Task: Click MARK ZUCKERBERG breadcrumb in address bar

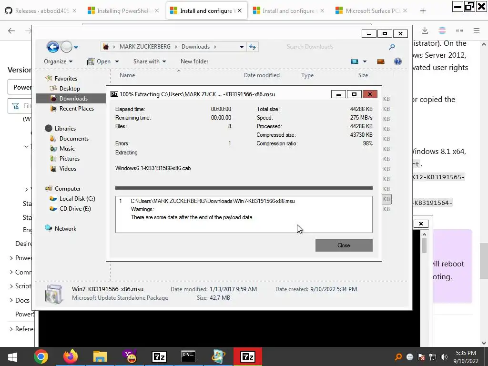Action: [145, 47]
